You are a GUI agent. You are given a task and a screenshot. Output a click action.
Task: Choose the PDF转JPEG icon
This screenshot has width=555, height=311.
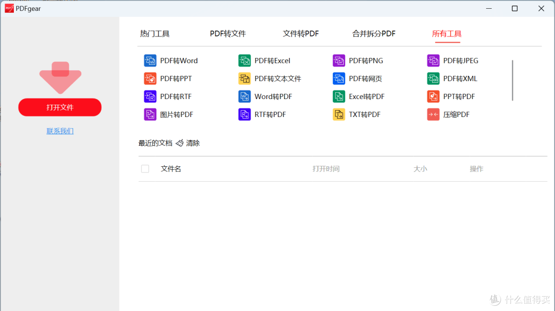click(x=433, y=61)
